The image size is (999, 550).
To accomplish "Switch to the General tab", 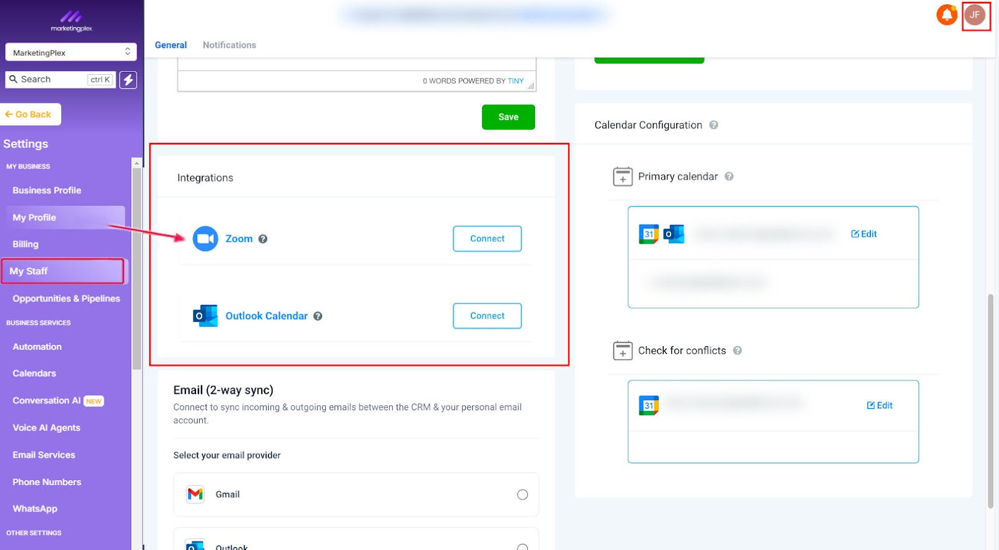I will click(170, 45).
